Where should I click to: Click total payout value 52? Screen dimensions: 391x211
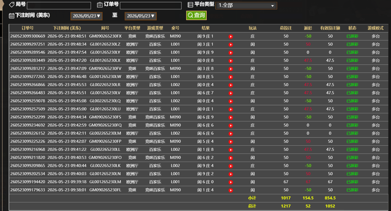click(x=308, y=206)
